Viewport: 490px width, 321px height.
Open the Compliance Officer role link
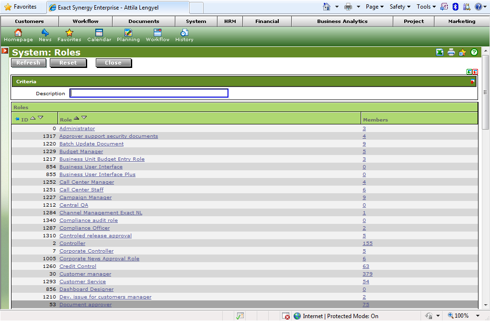[x=85, y=228]
